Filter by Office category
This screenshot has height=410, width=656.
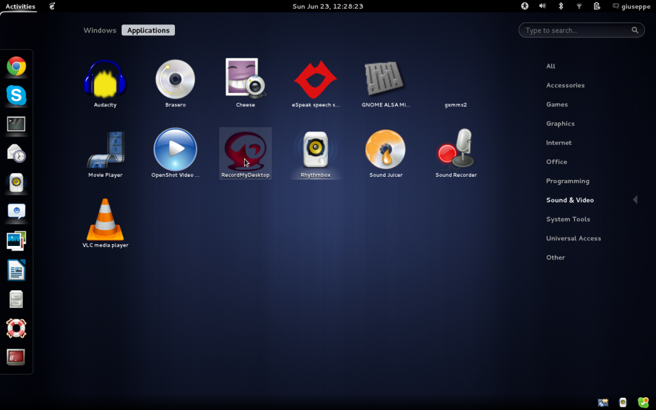tap(557, 161)
